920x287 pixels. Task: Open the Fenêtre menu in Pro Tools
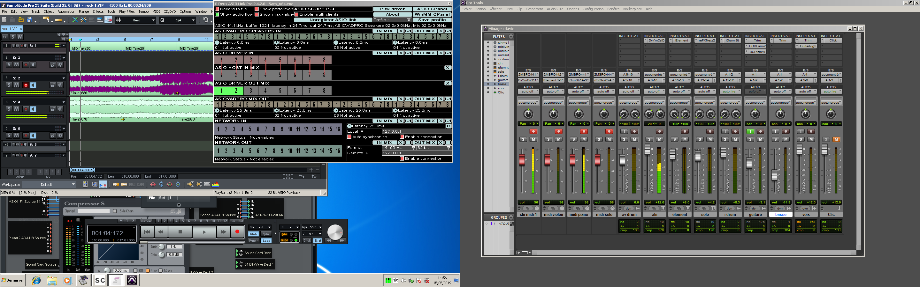pyautogui.click(x=613, y=9)
